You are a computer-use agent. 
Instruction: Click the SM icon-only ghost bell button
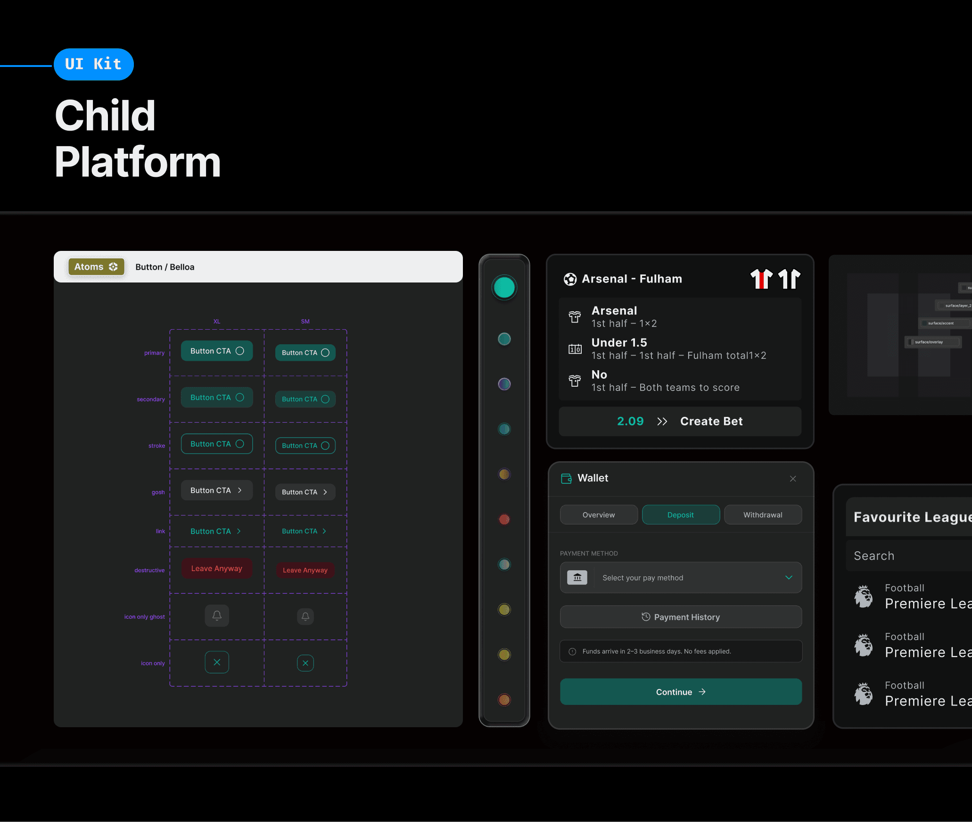[x=305, y=616]
